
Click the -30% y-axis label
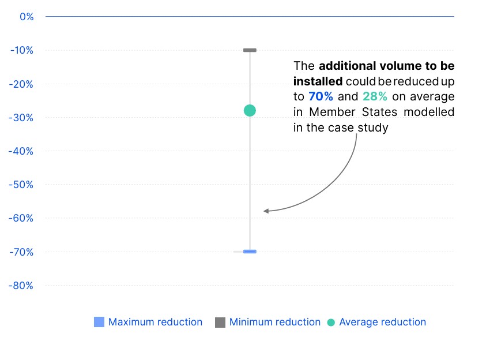(x=22, y=118)
